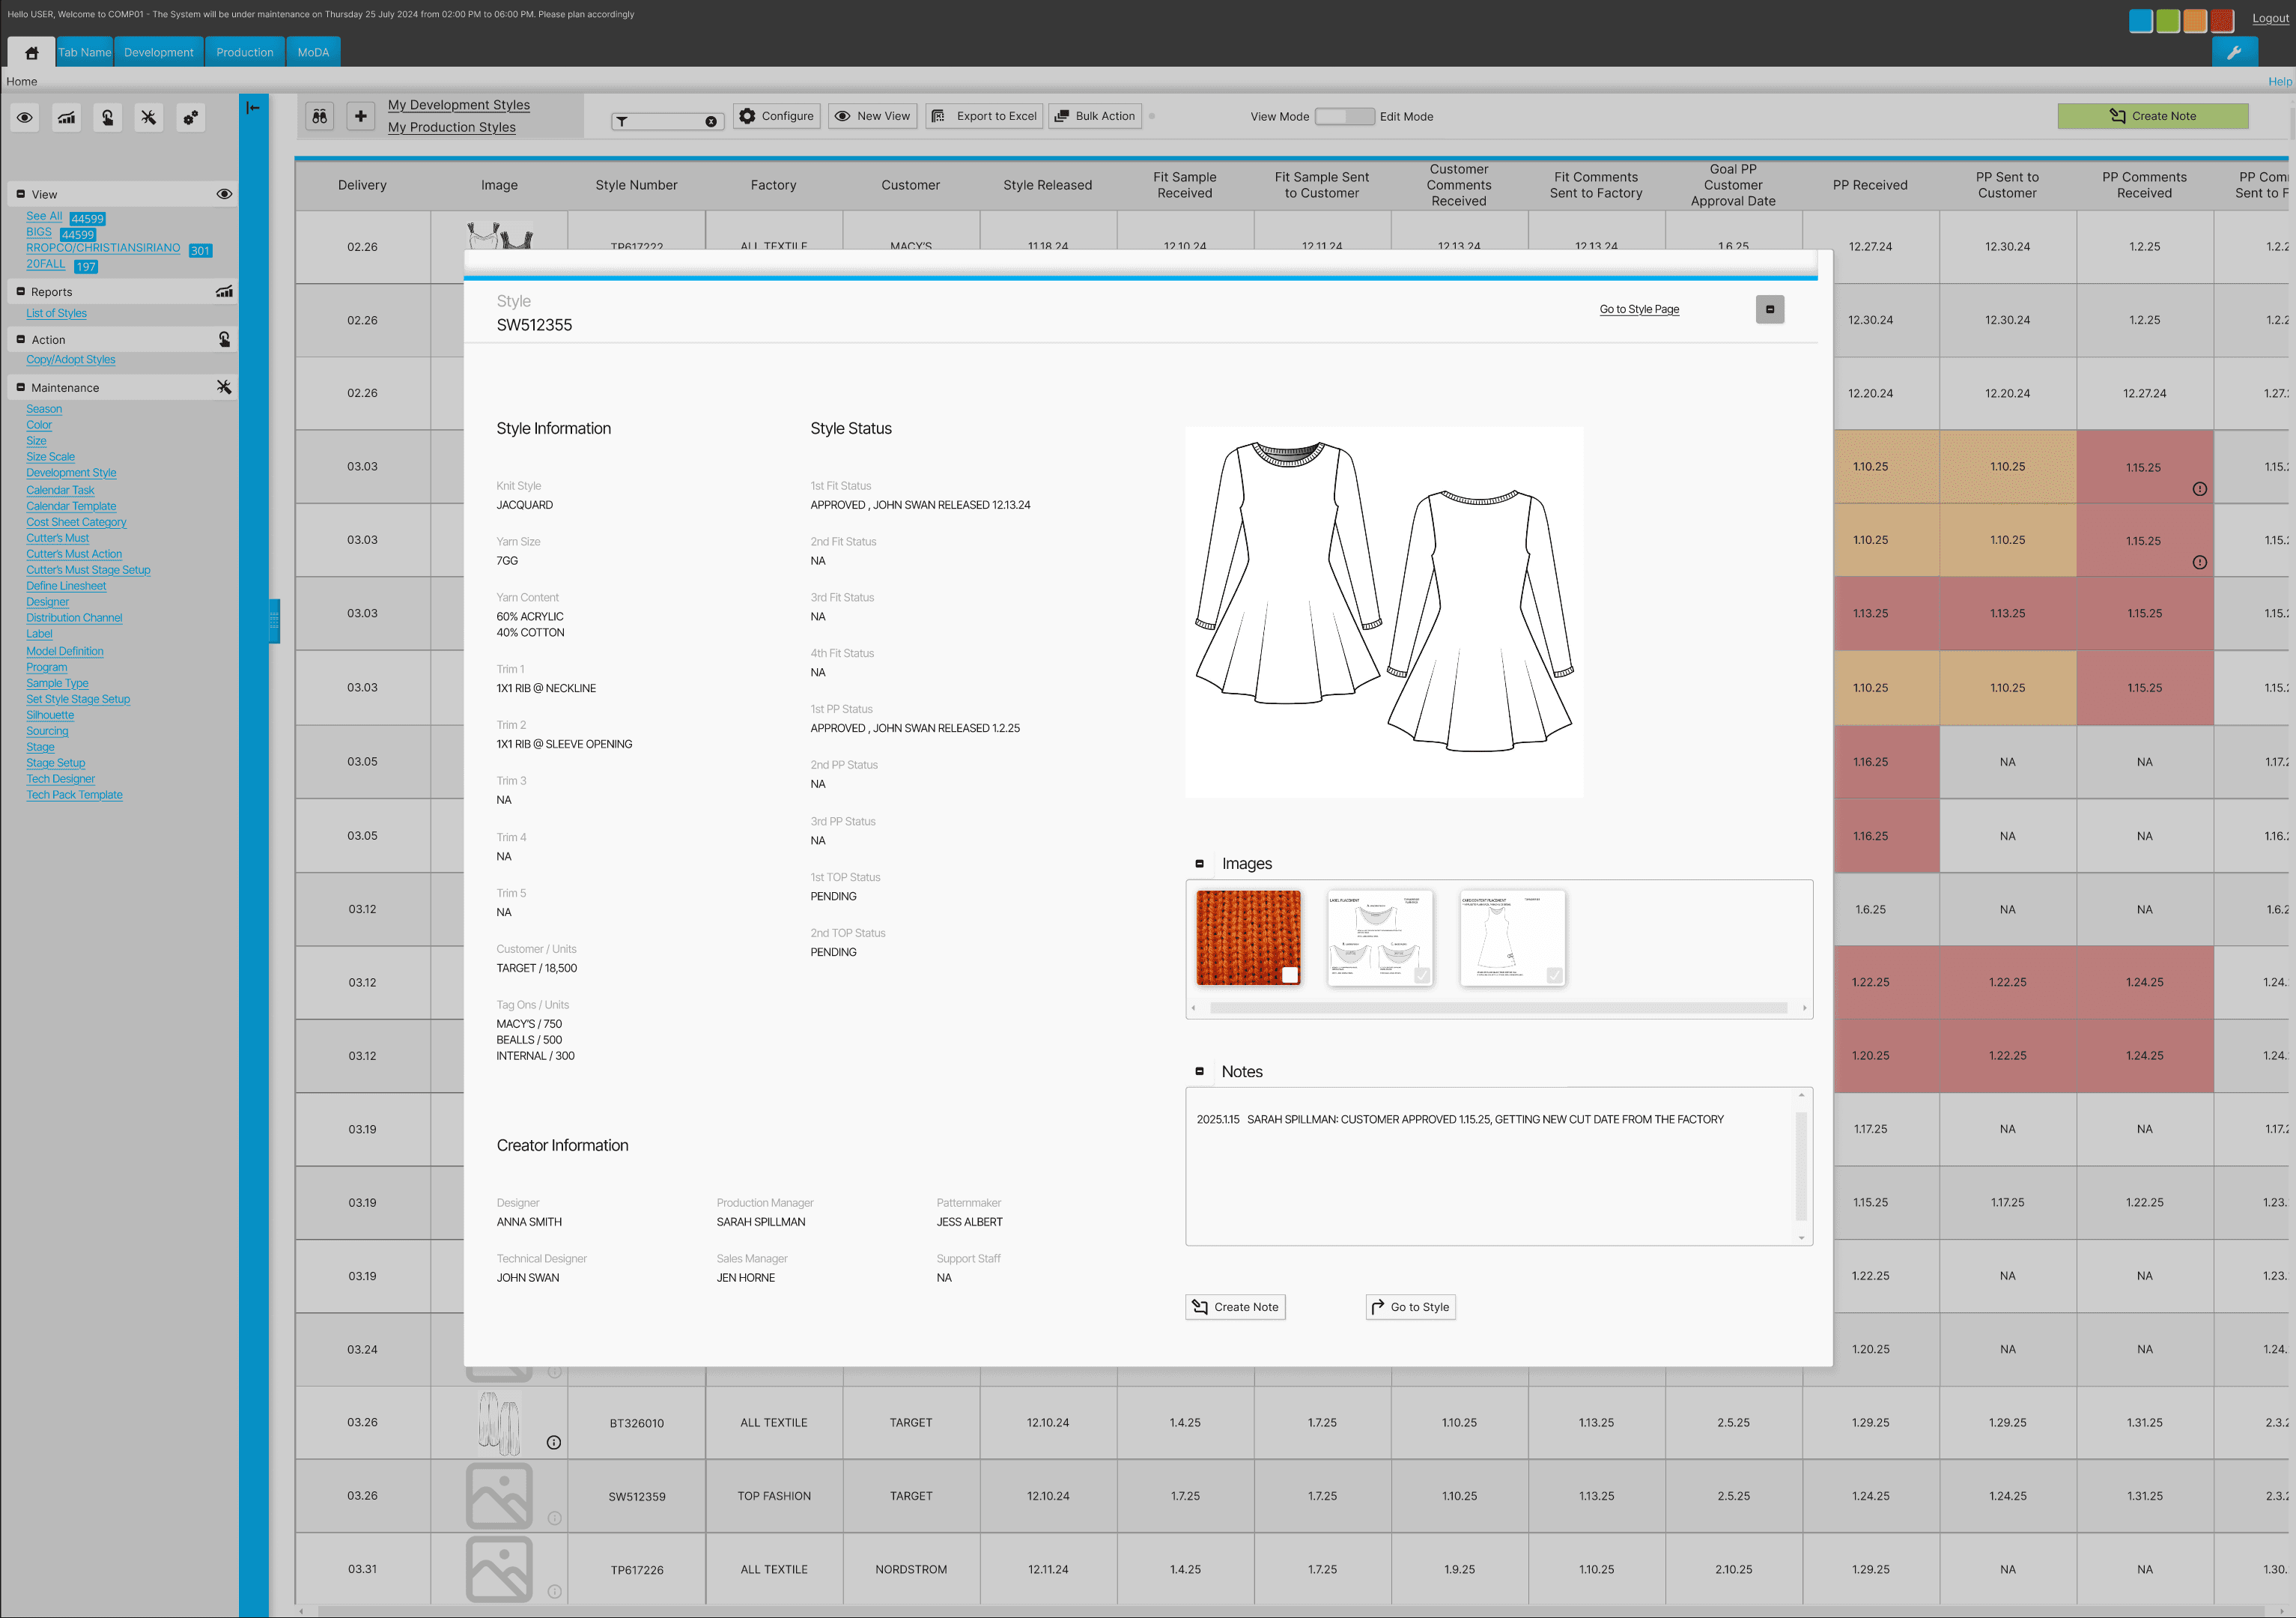Toggle View Mode to Edit Mode switch
Image resolution: width=2296 pixels, height=1618 pixels.
click(1344, 117)
